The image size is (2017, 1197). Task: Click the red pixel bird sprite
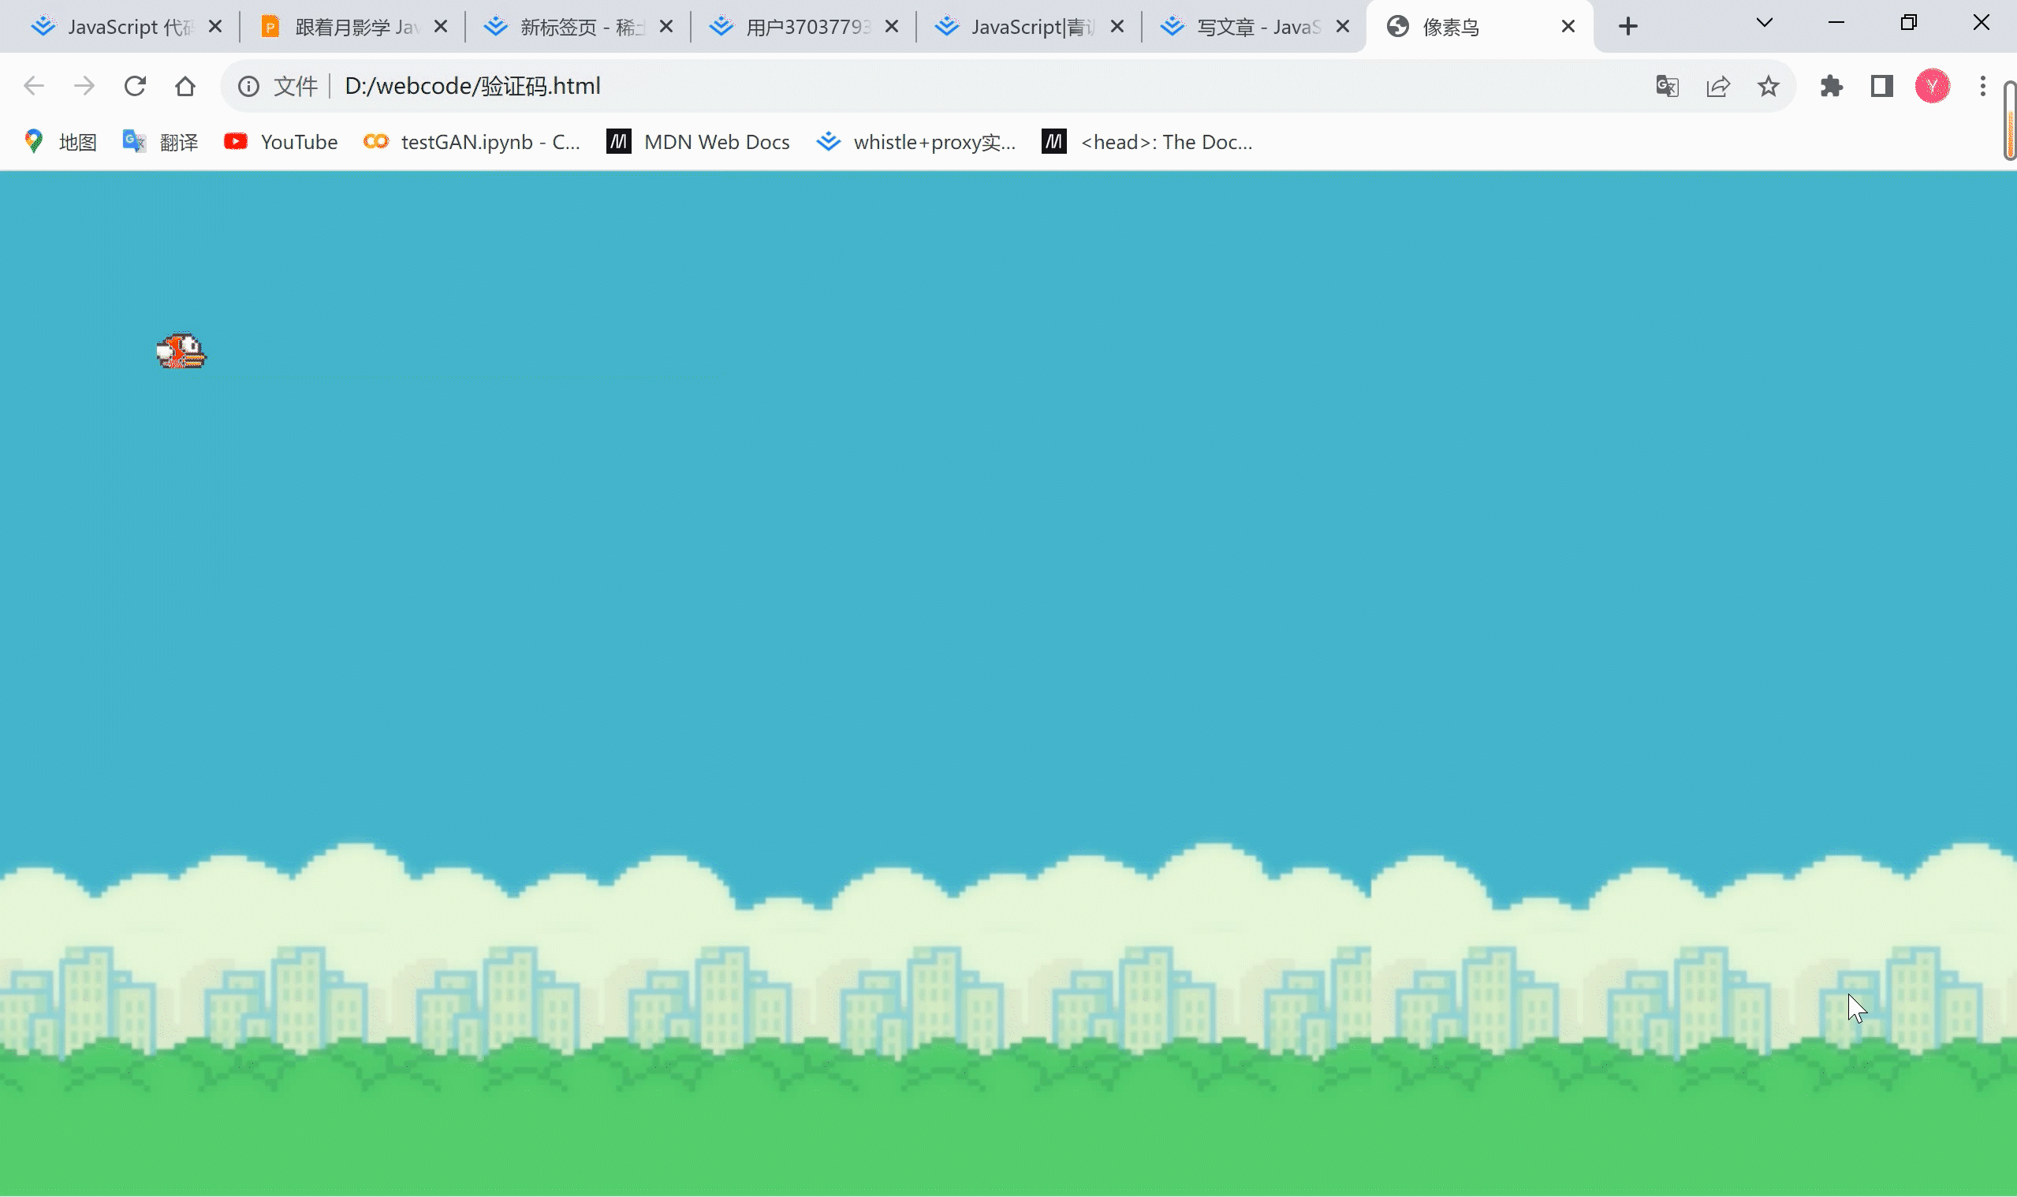(181, 352)
